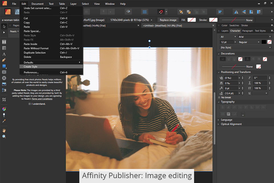Select the Move tool arrow
The image size is (274, 183).
(4, 26)
